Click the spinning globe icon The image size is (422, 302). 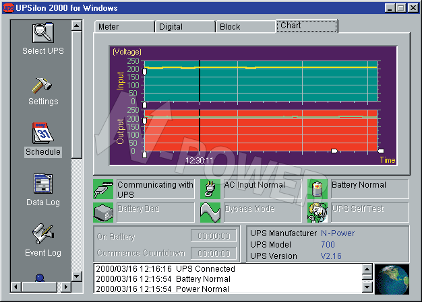coord(392,278)
